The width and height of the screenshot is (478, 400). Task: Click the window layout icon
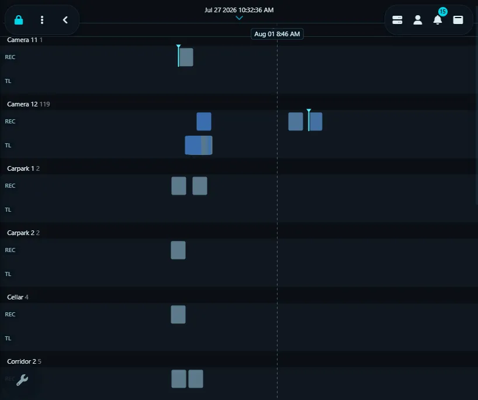click(x=458, y=20)
